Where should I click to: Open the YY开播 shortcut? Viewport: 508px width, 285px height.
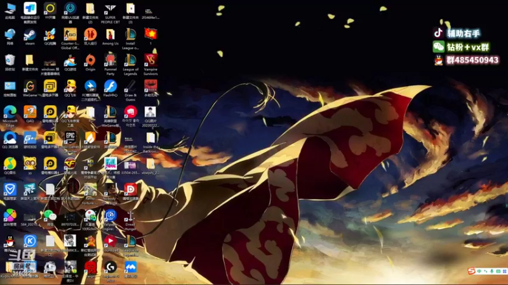(50, 11)
